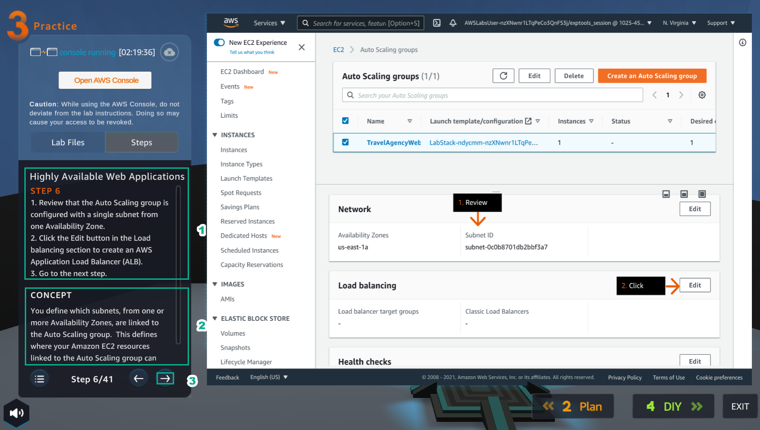This screenshot has width=760, height=430.
Task: Open the AWSLabsUser account dropdown
Action: pyautogui.click(x=558, y=23)
